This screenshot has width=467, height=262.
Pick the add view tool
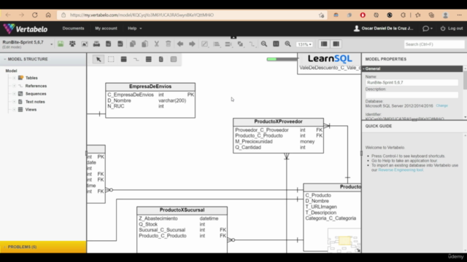tap(148, 59)
